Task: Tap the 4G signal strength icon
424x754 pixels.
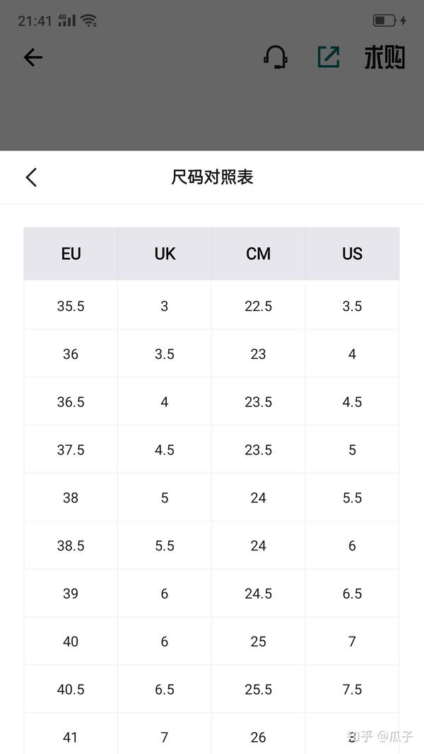Action: click(x=67, y=20)
